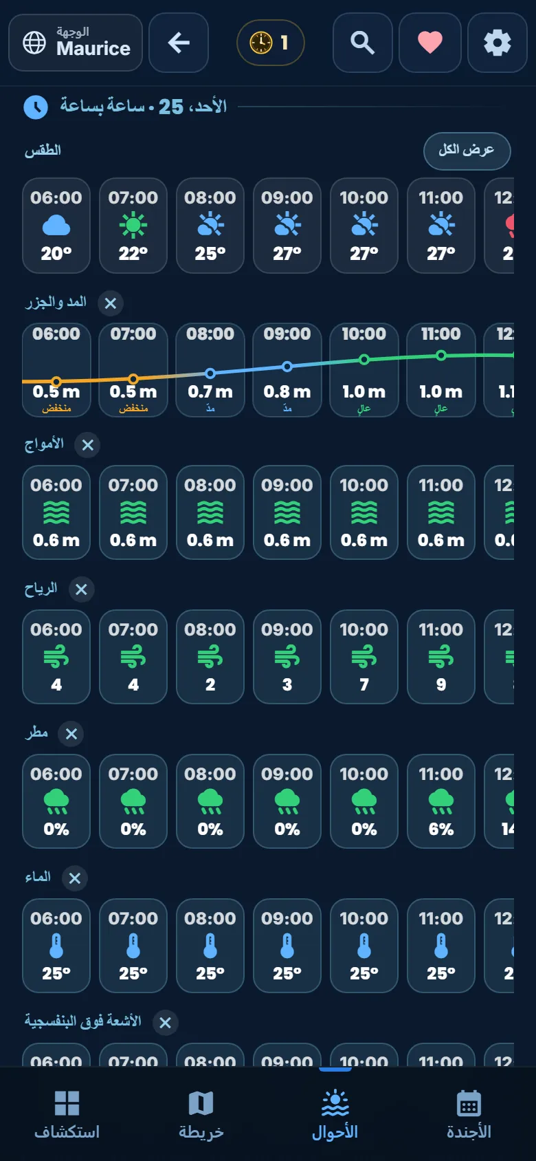Remove the الماء water temperature section
Viewport: 536px width, 1161px height.
[x=75, y=878]
